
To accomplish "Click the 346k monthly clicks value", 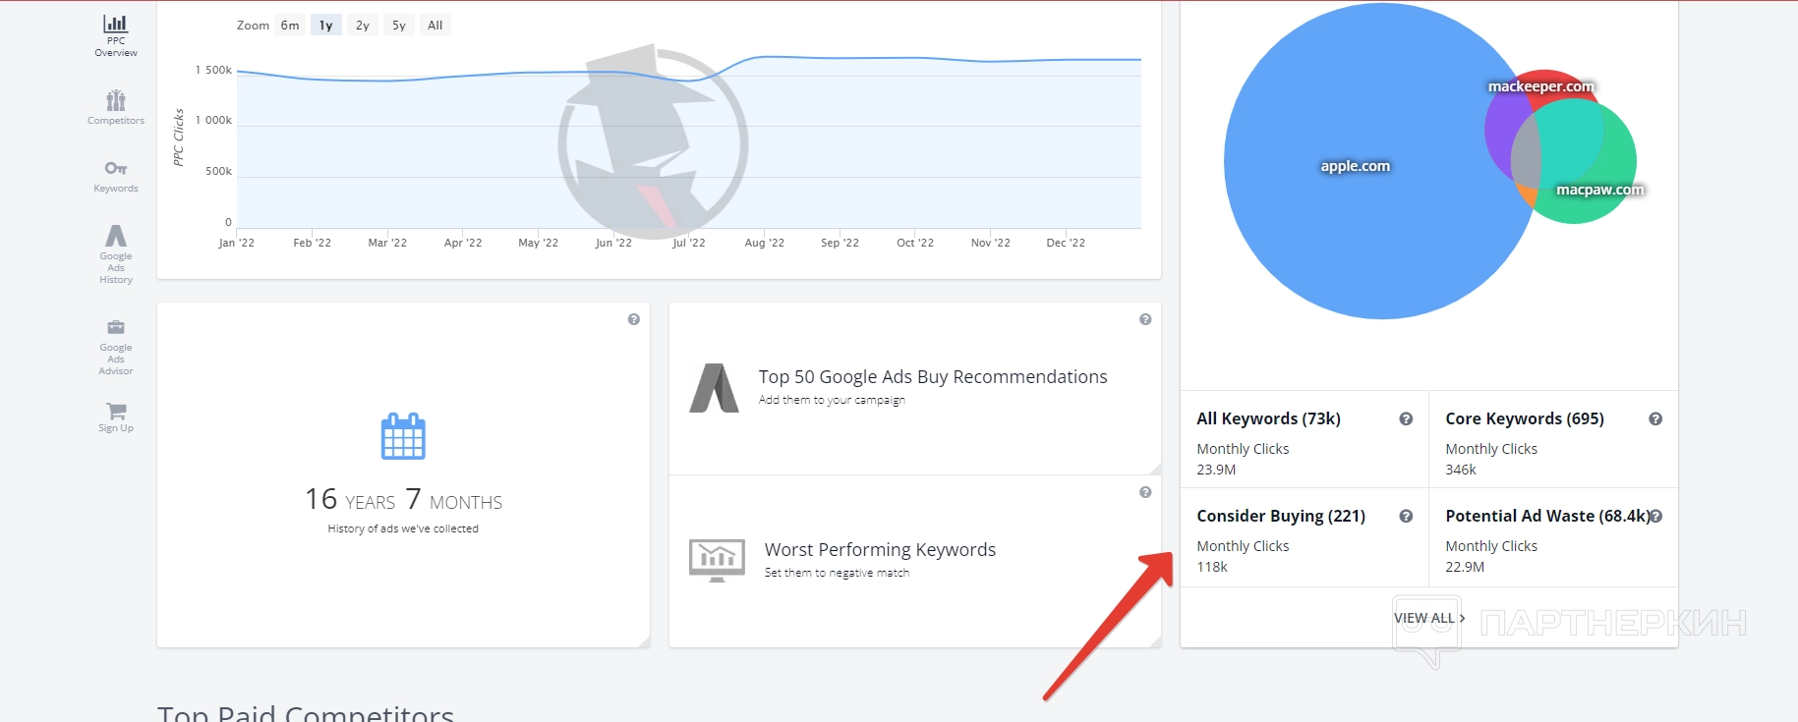I will [x=1461, y=470].
